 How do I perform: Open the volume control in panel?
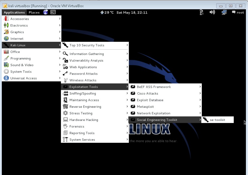(212, 12)
